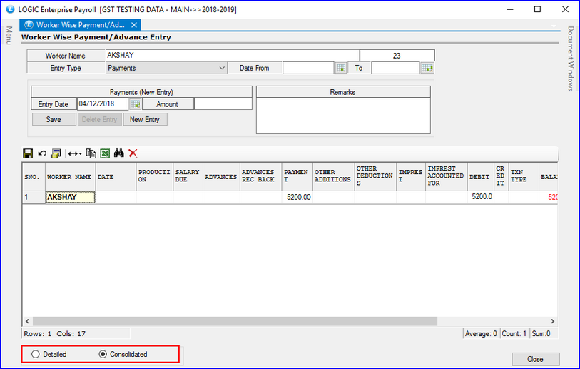Click the red X delete icon
Viewport: 580px width, 369px height.
click(x=133, y=153)
